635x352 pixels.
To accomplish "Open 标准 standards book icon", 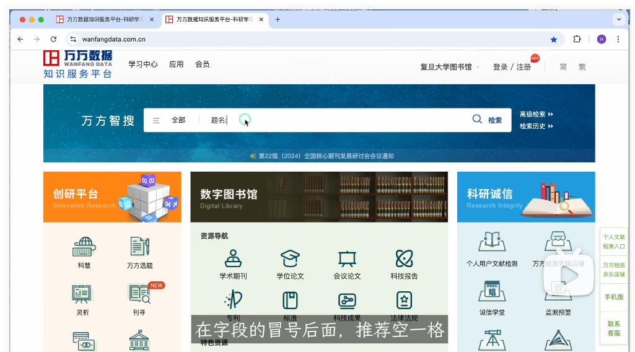I will pos(290,301).
